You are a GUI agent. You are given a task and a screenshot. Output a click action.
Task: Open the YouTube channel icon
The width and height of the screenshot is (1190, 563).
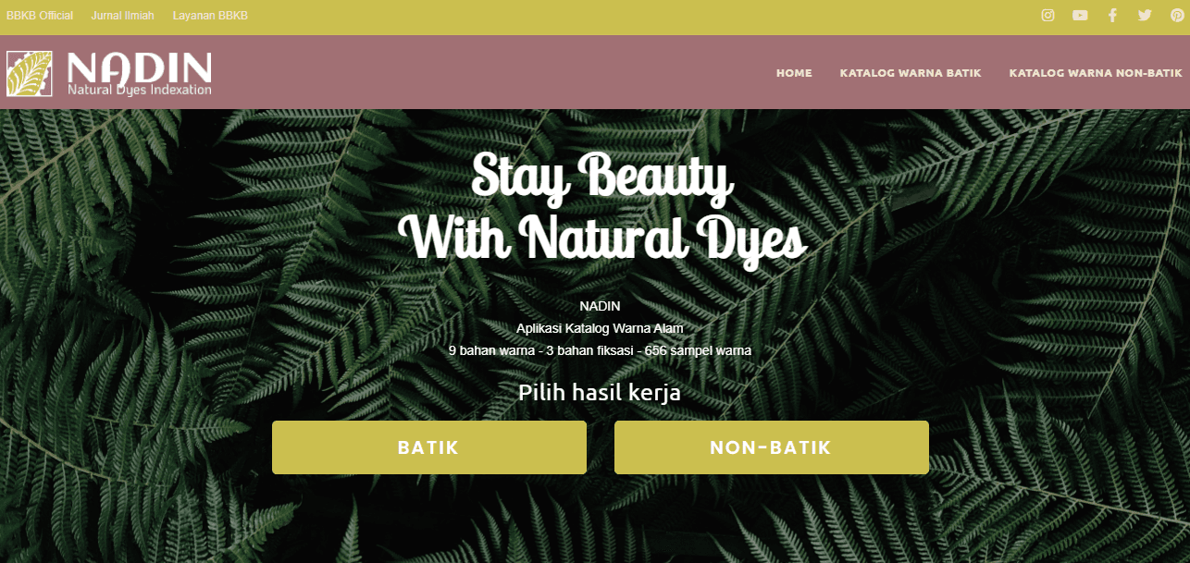point(1080,15)
